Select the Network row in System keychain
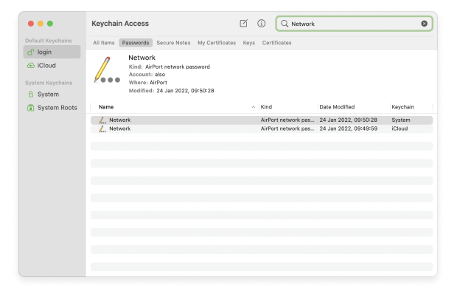 [x=262, y=120]
